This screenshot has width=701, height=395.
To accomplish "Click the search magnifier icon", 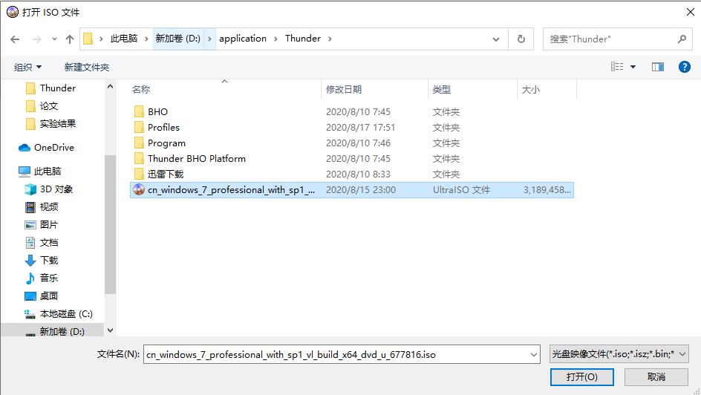I will tap(682, 39).
